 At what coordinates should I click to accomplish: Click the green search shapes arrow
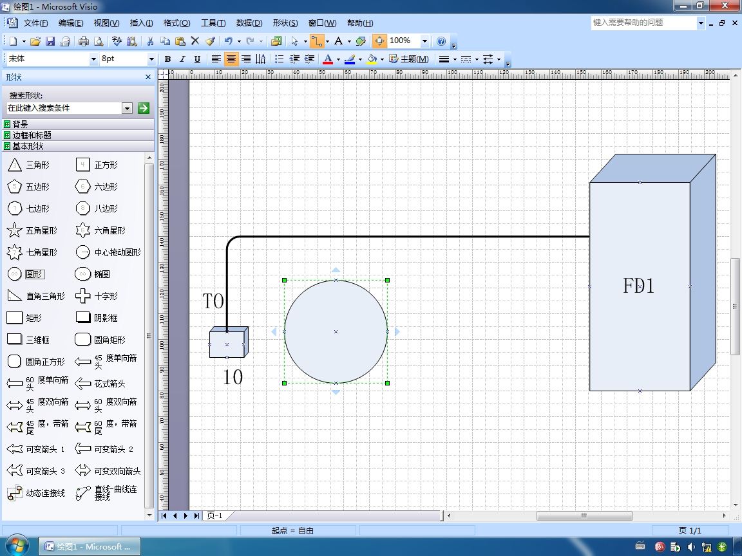tap(144, 108)
